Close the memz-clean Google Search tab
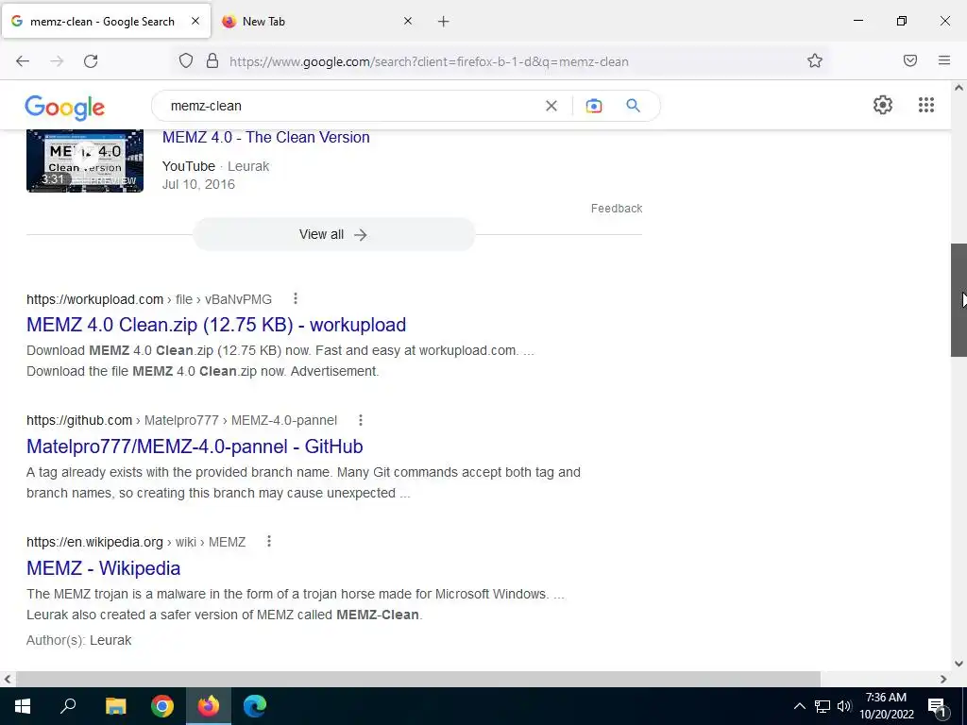967x725 pixels. pyautogui.click(x=195, y=21)
